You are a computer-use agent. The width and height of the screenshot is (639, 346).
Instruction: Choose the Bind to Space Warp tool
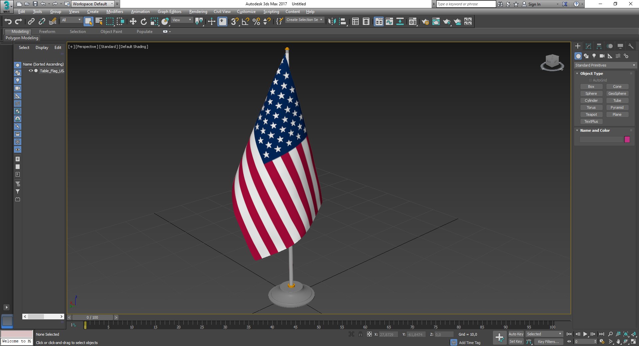click(x=53, y=22)
